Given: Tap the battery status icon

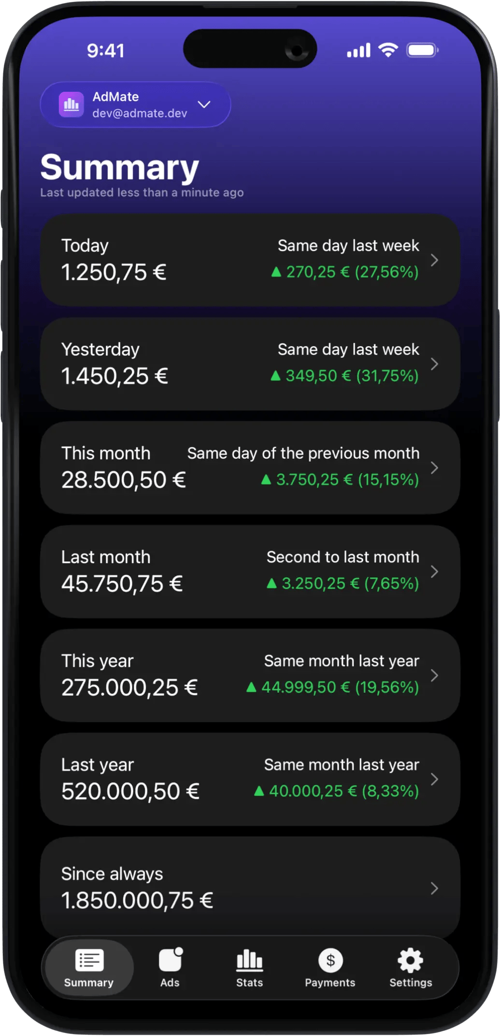Looking at the screenshot, I should point(422,50).
